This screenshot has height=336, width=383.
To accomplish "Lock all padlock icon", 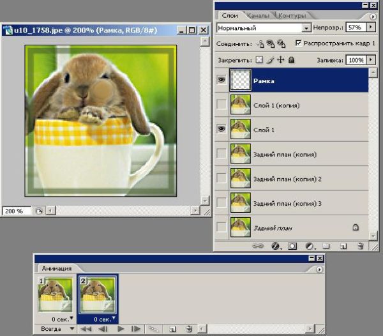I will [292, 59].
